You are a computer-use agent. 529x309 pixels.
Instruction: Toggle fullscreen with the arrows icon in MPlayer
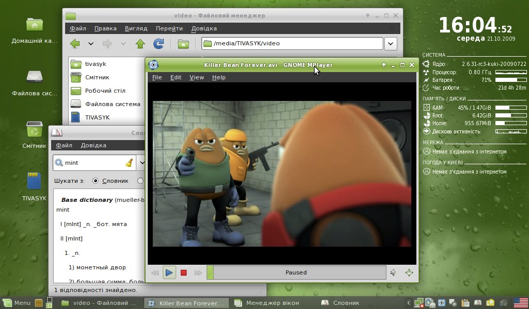click(409, 272)
